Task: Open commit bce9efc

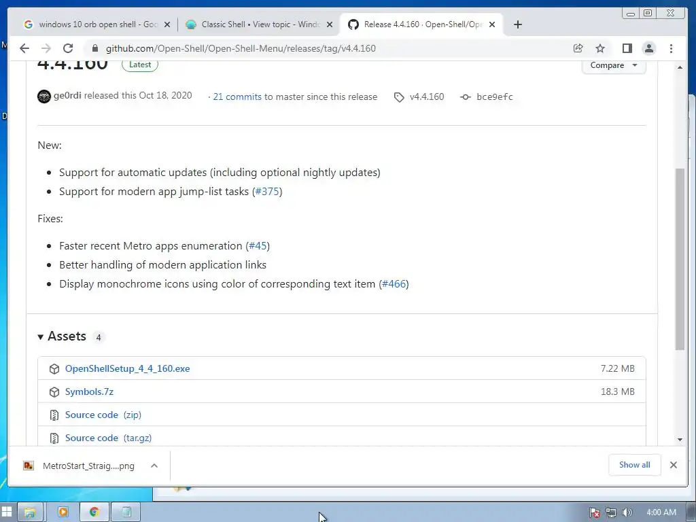Action: pos(495,97)
